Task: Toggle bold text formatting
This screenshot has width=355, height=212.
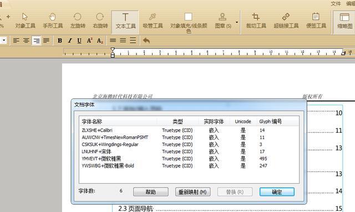Action: tap(60, 41)
